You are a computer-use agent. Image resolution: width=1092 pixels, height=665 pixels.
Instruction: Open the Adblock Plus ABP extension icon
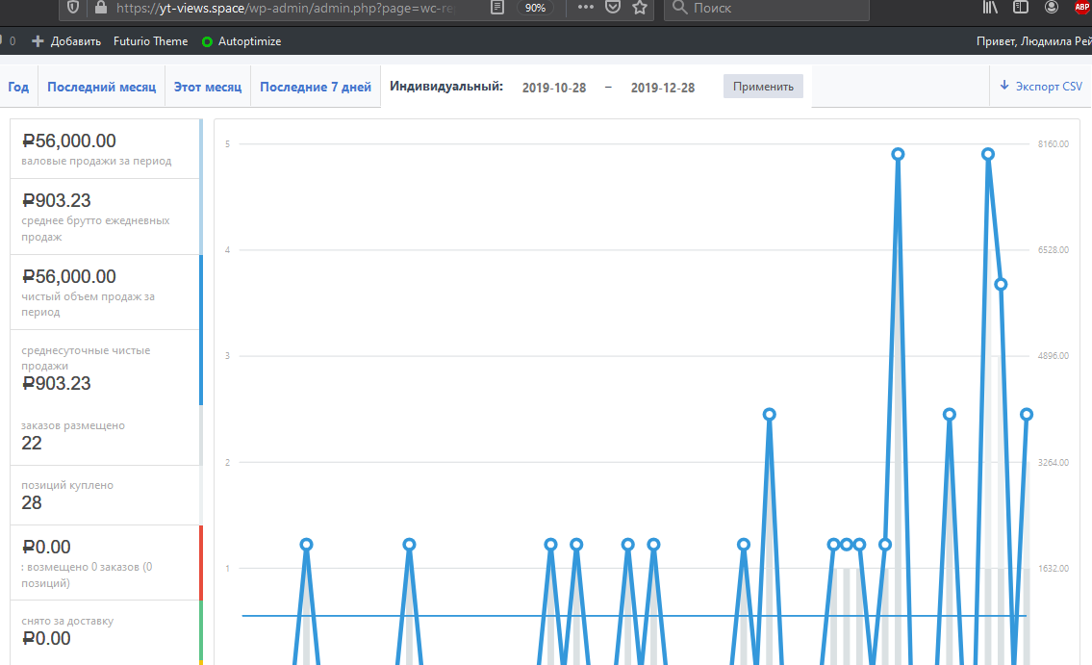coord(1082,7)
